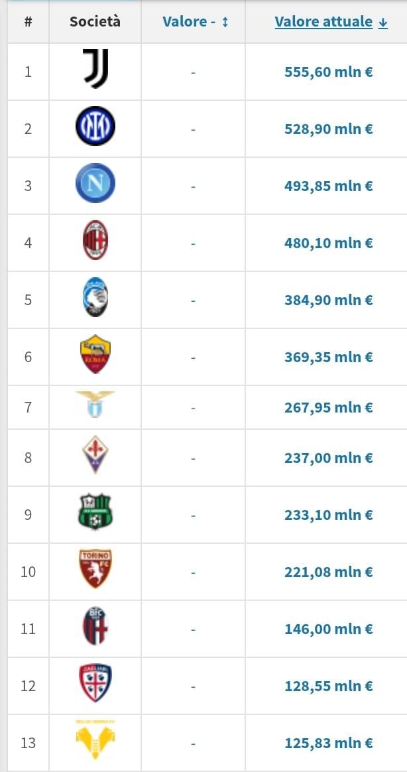Sort by Valore attuale column
This screenshot has height=772, width=407.
click(331, 22)
